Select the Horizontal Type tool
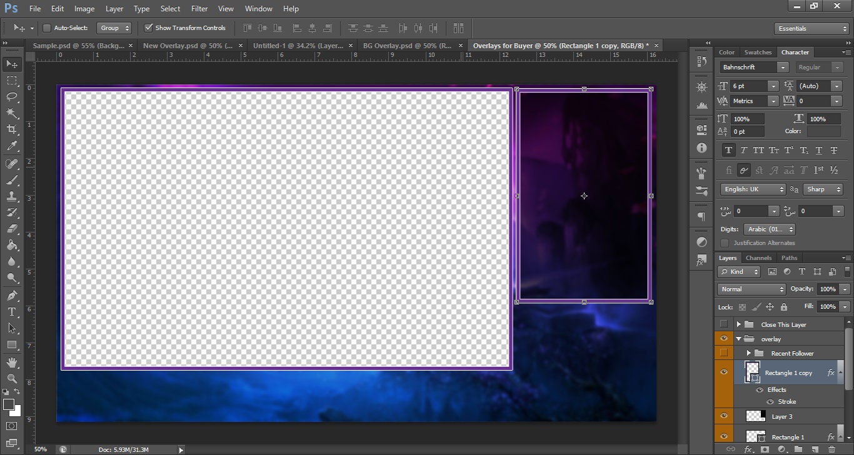This screenshot has height=455, width=854. [x=13, y=311]
